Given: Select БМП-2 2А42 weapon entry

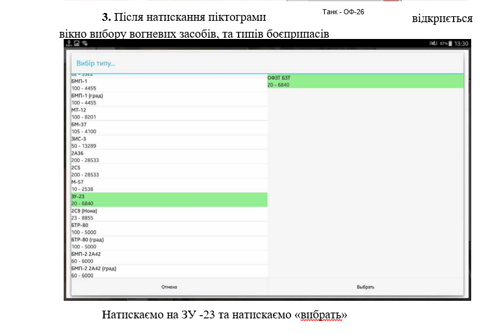Looking at the screenshot, I should [x=168, y=257].
